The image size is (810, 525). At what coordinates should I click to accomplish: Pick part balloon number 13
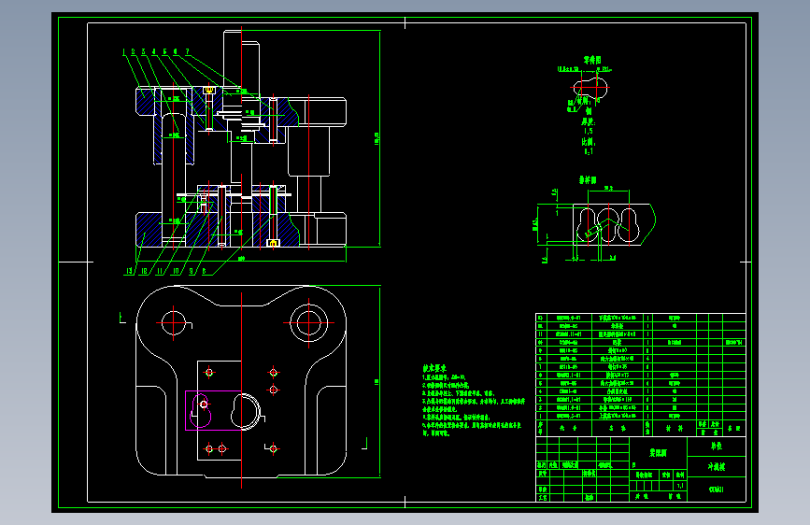pyautogui.click(x=129, y=271)
